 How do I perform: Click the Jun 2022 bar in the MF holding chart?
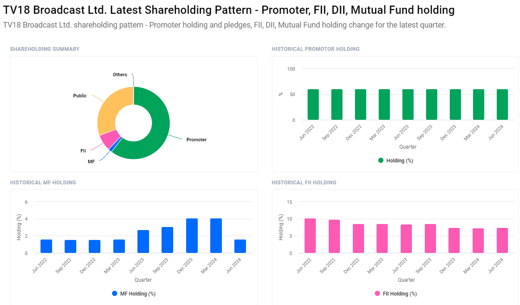pyautogui.click(x=46, y=246)
